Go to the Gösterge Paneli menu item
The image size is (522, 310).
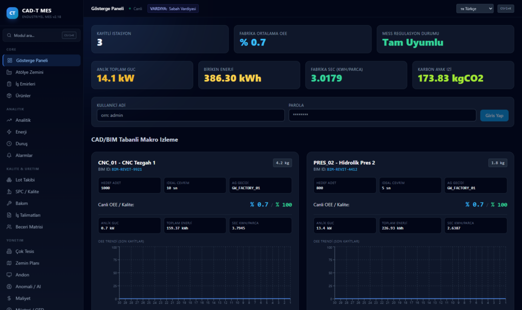42,60
